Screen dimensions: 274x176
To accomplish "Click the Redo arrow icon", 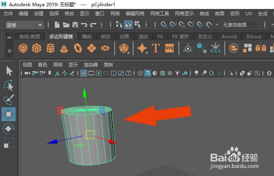I will click(x=93, y=25).
